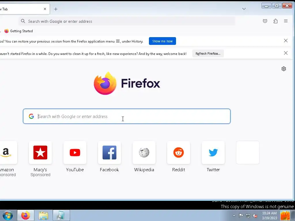Click the Firefox logo on page
295x221 pixels.
point(105,83)
